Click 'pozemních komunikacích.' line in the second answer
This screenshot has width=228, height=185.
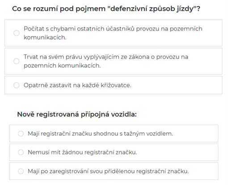coord(62,66)
